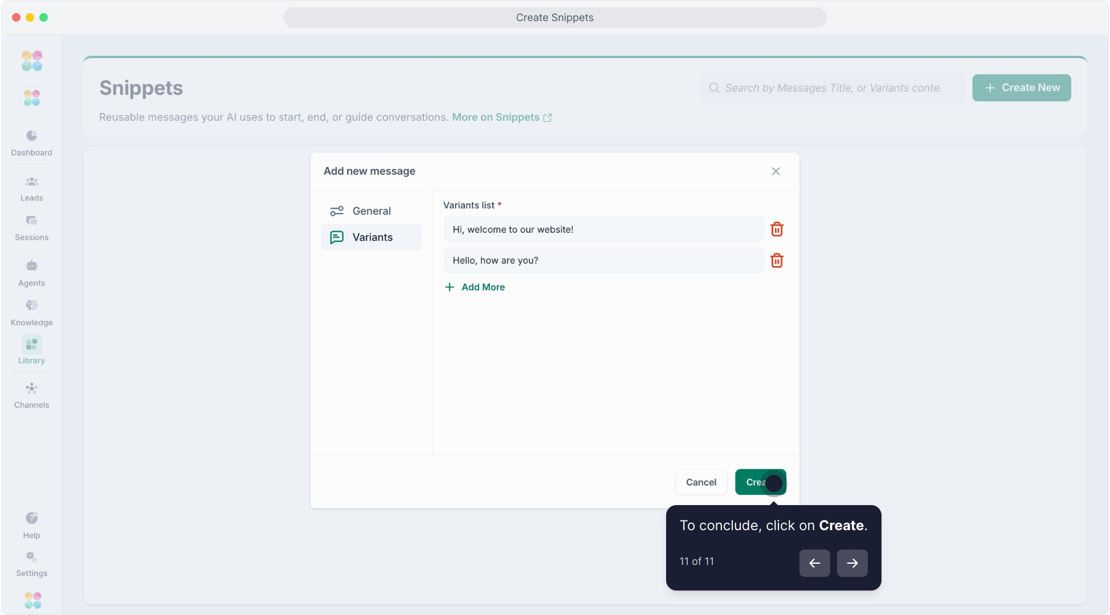Open the Sessions page icon
The width and height of the screenshot is (1110, 615).
pos(31,221)
